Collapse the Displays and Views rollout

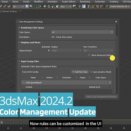coord(19,42)
